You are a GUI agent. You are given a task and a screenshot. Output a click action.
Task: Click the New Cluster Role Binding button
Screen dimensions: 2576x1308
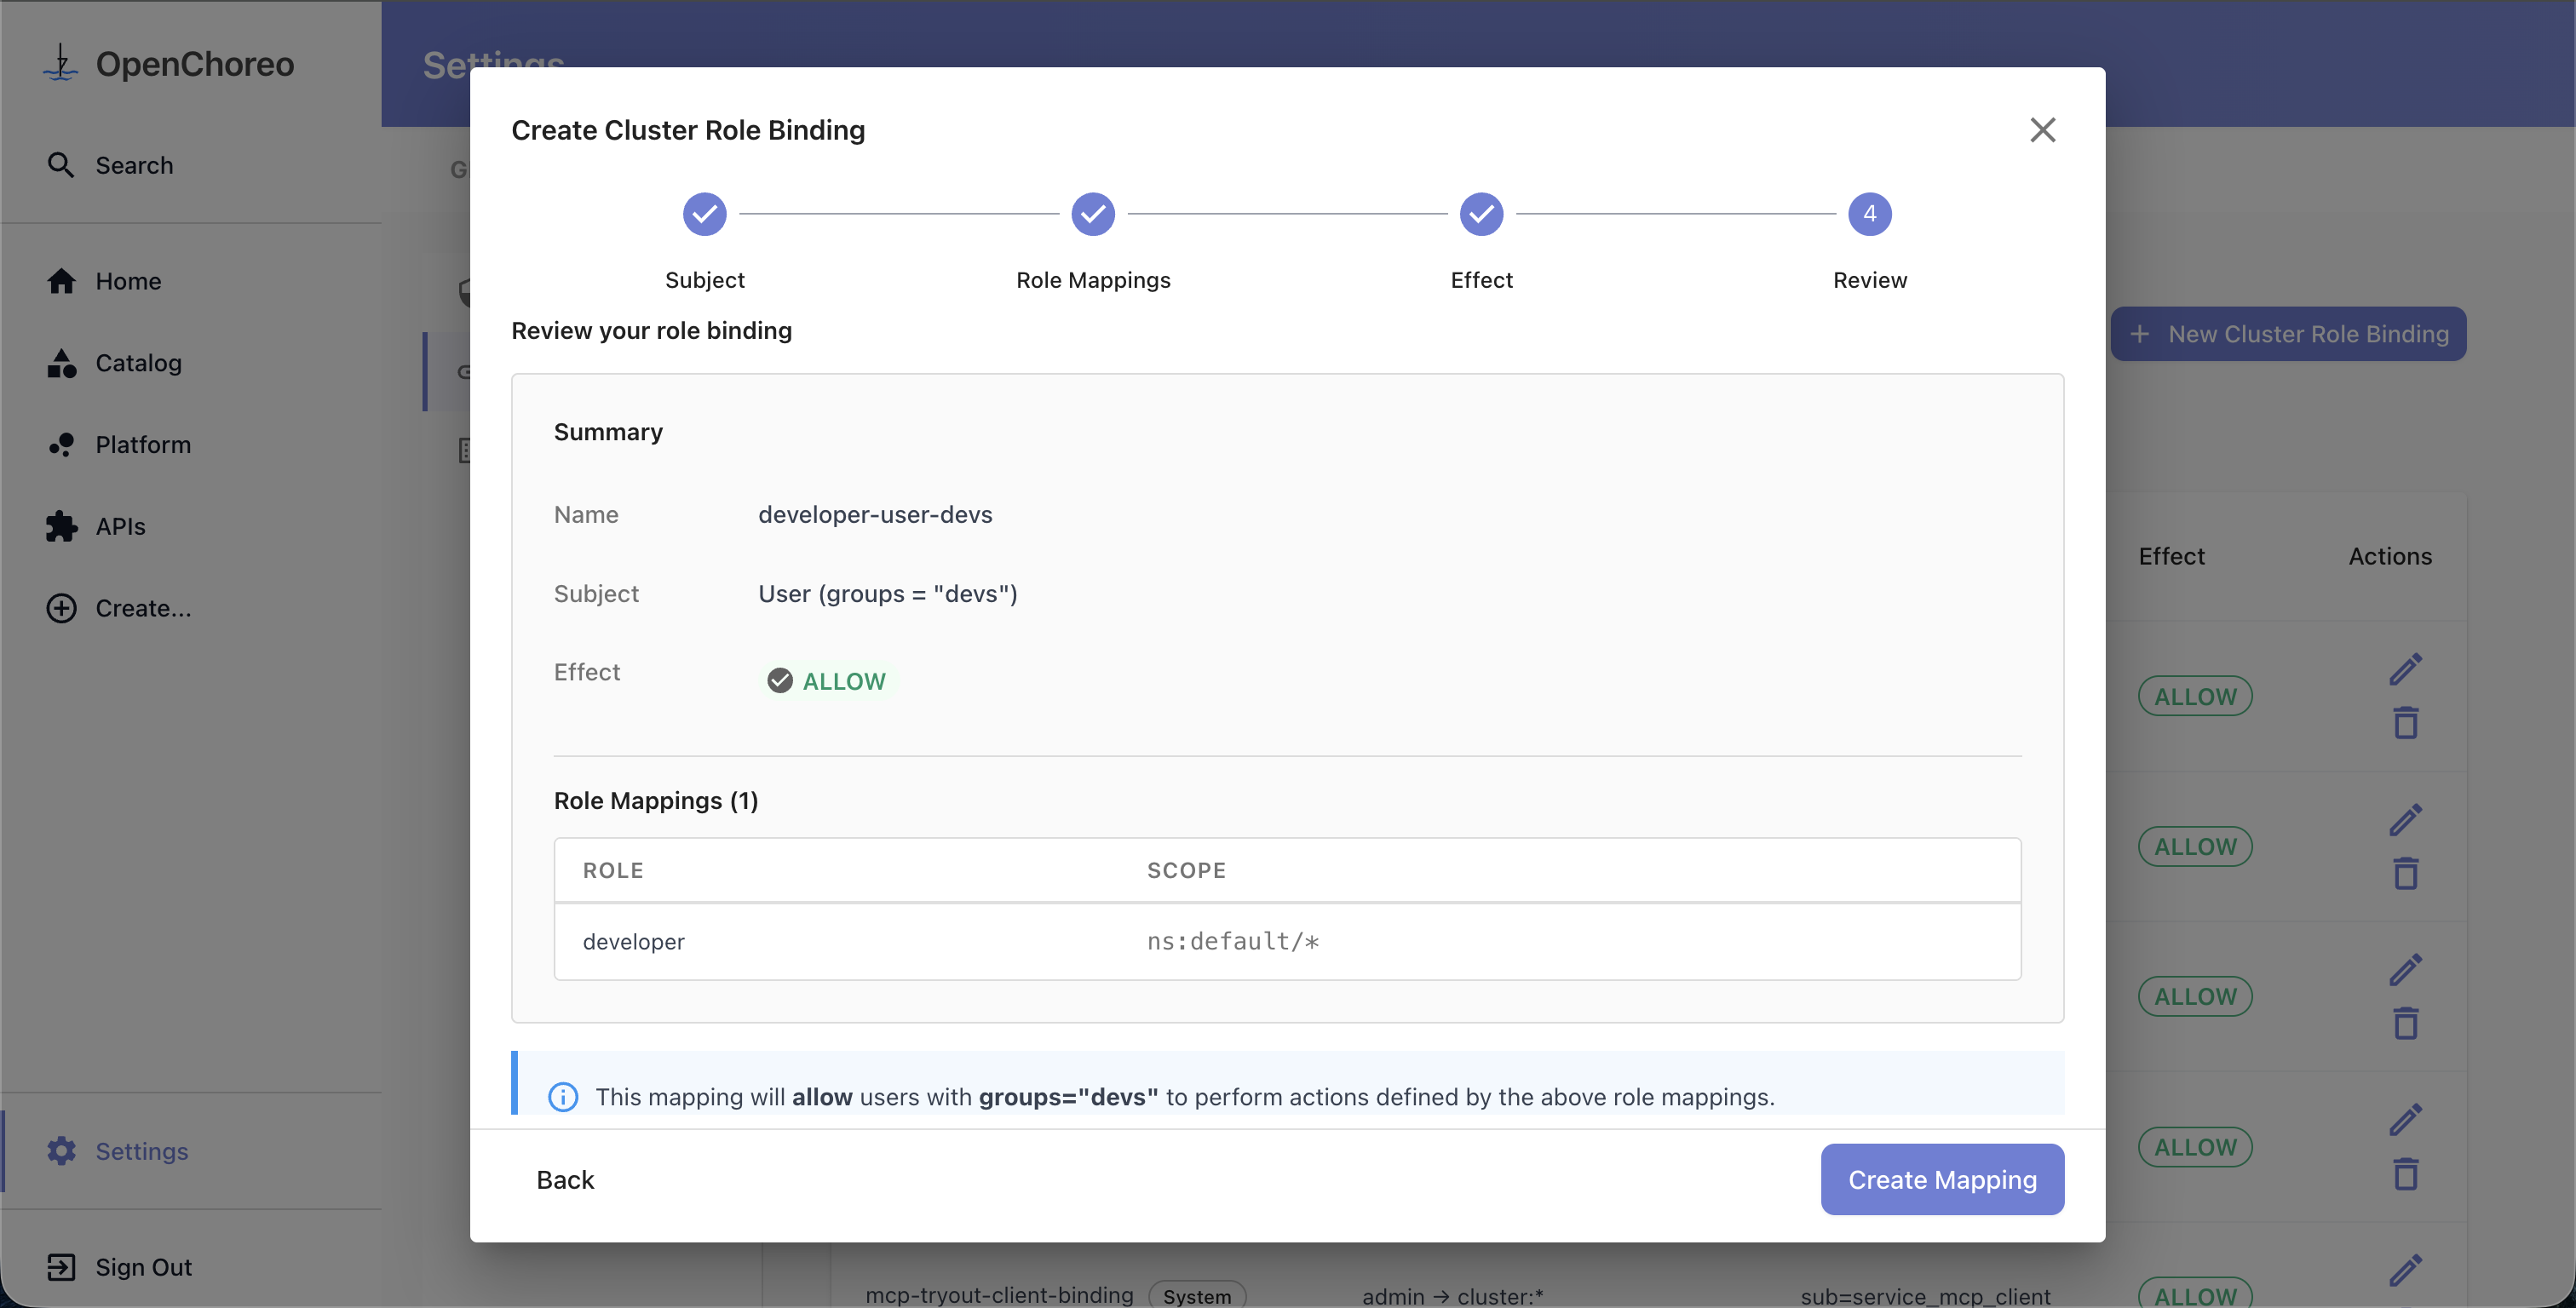tap(2288, 334)
